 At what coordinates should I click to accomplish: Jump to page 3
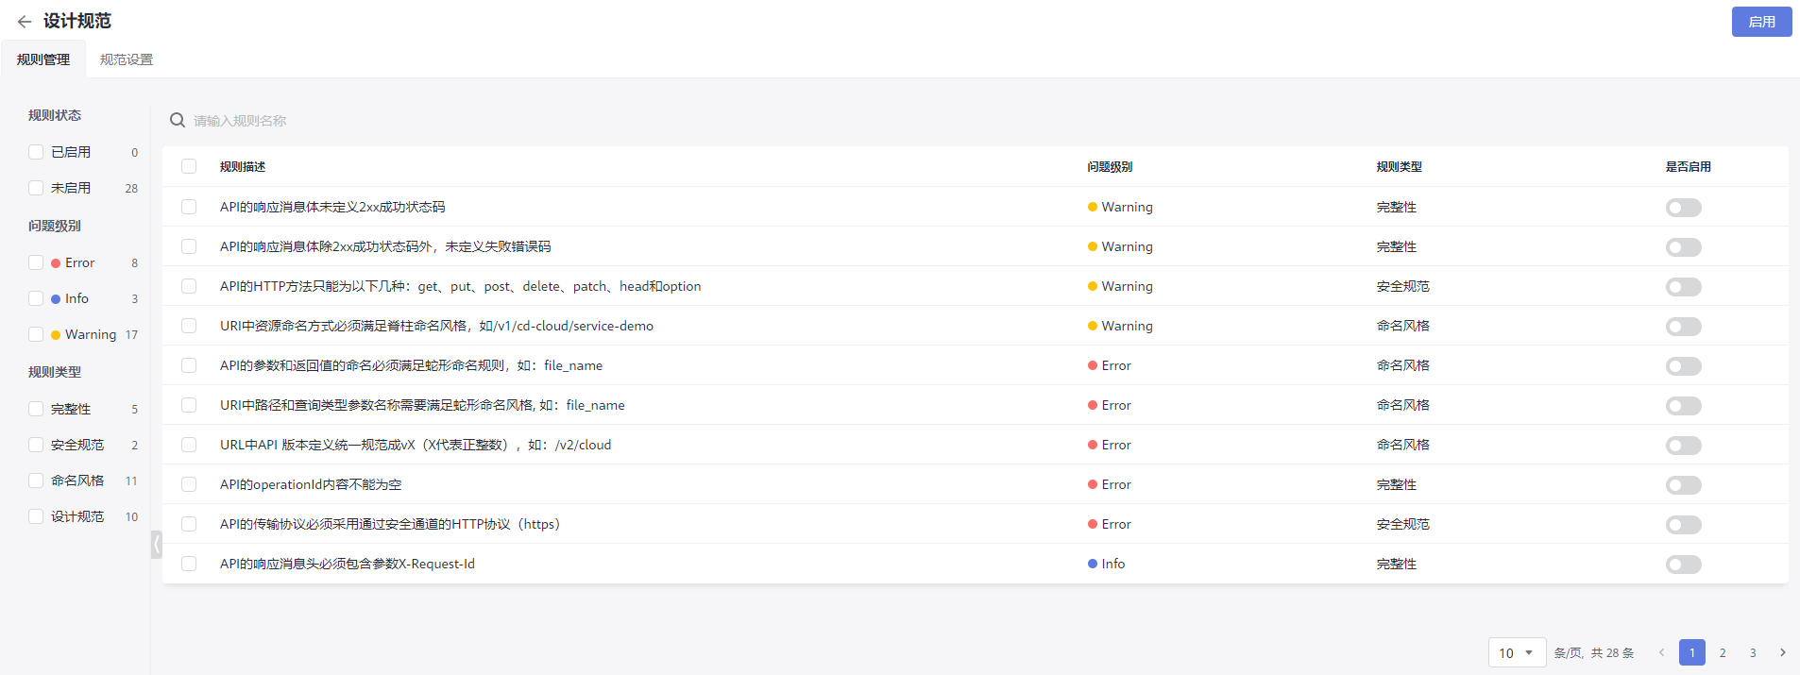click(x=1752, y=652)
